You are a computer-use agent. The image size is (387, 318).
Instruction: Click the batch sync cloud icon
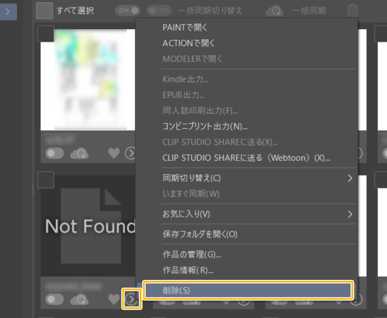pos(274,11)
